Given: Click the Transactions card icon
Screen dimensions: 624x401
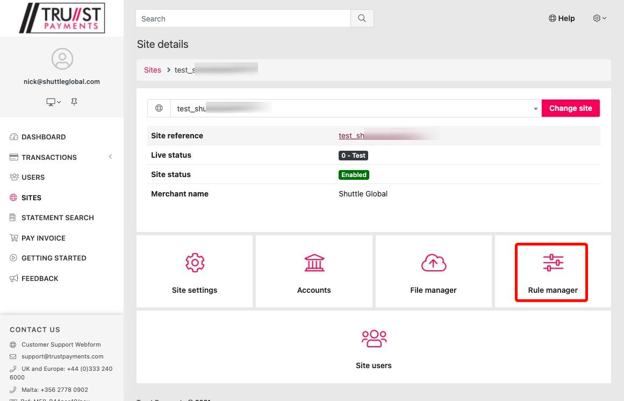Looking at the screenshot, I should click(x=13, y=157).
